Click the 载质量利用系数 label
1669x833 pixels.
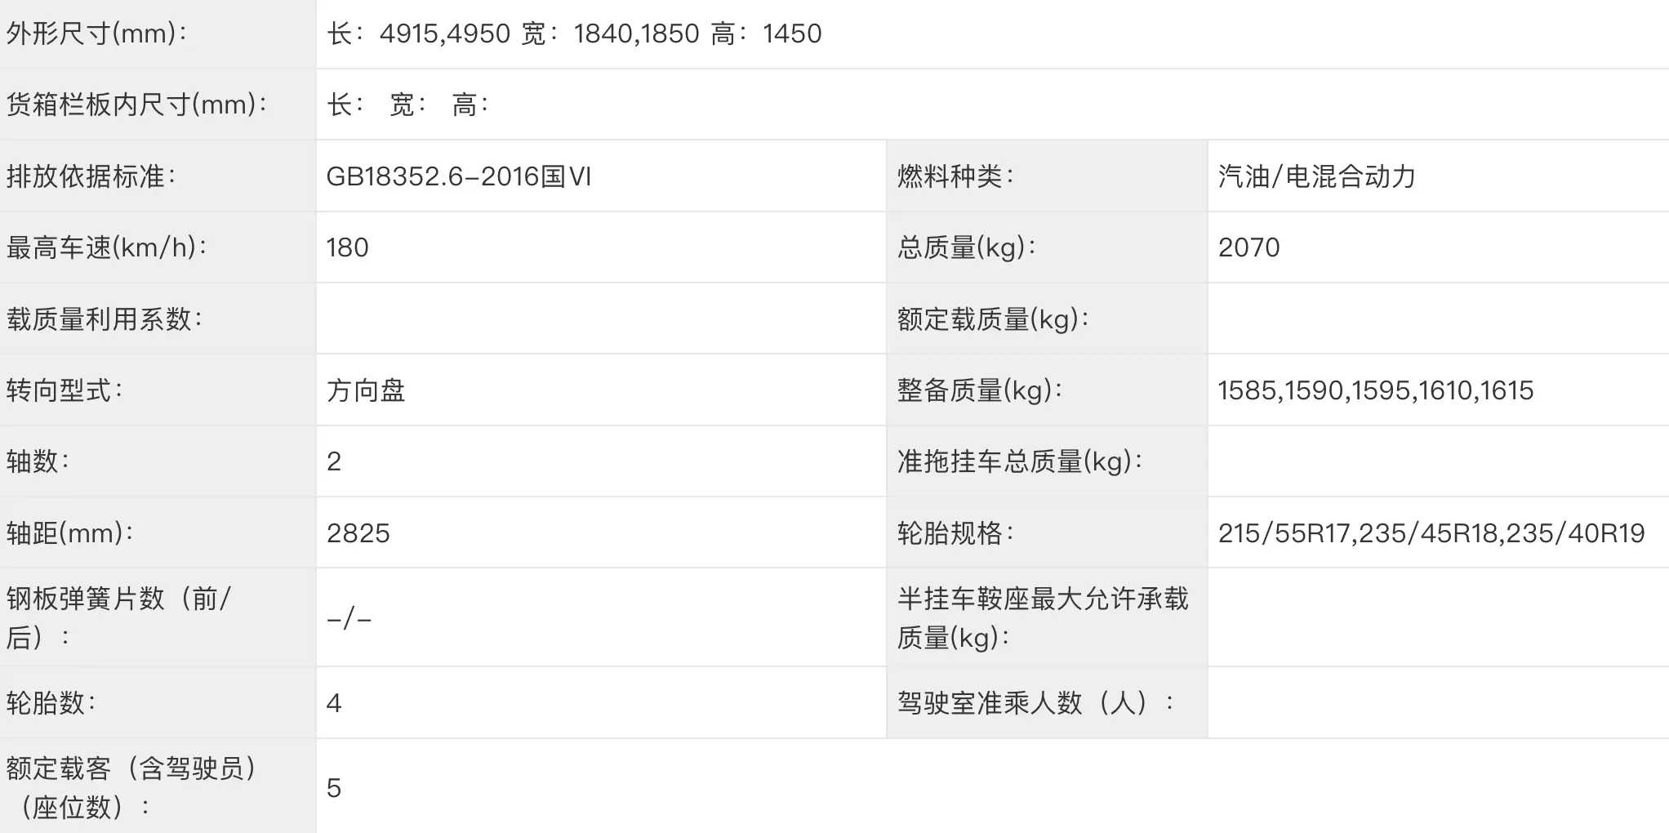105,318
